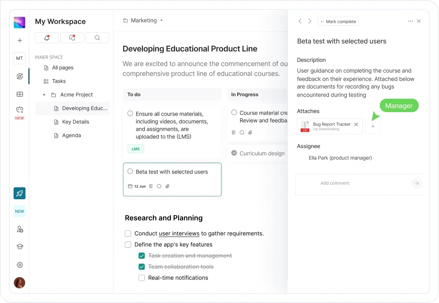439x303 pixels.
Task: Open the invite members icon
Action: (20, 229)
